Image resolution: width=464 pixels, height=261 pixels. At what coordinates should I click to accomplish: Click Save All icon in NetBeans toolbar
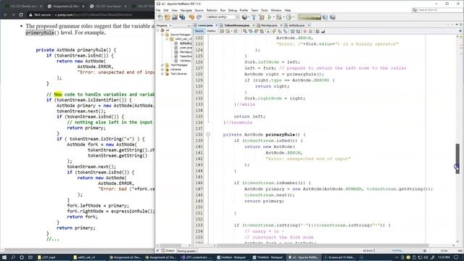[x=182, y=17]
